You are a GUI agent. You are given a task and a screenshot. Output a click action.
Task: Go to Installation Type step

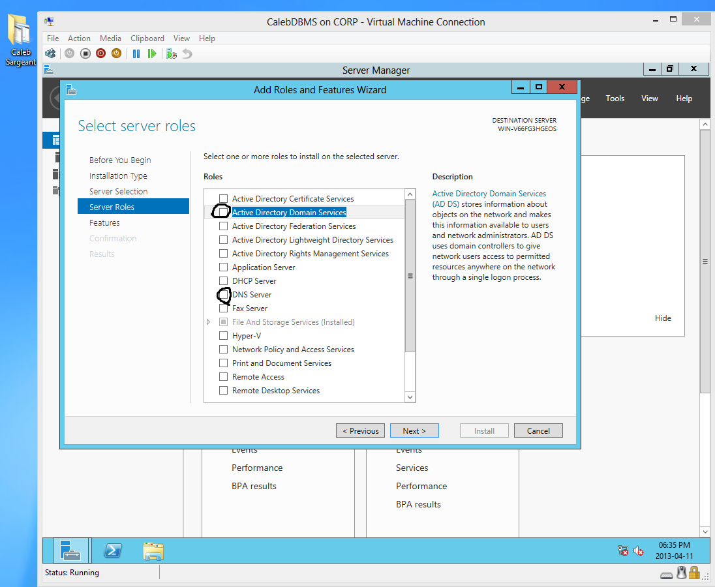pos(118,176)
